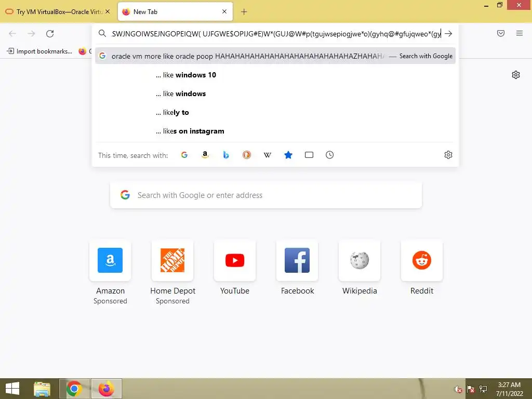
Task: Search this time with Google icon
Action: coord(184,155)
